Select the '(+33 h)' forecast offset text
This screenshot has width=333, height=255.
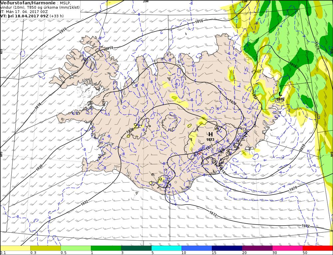[x=57, y=16]
